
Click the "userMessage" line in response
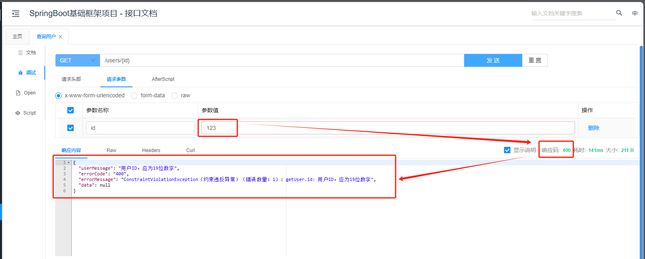129,169
